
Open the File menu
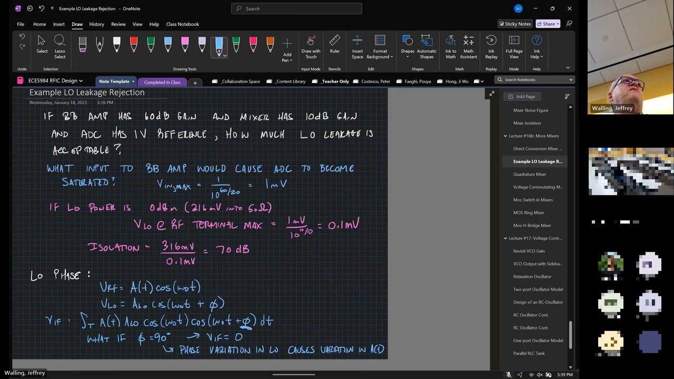(21, 24)
